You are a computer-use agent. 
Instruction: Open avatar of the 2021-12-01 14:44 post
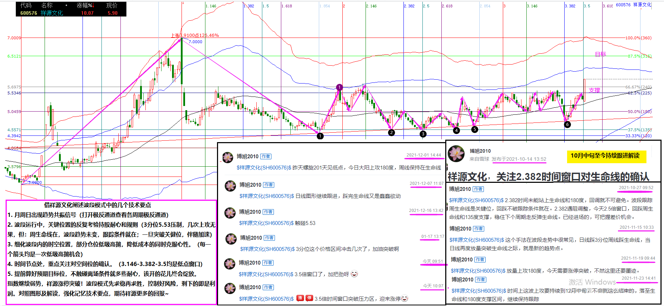coord(228,157)
